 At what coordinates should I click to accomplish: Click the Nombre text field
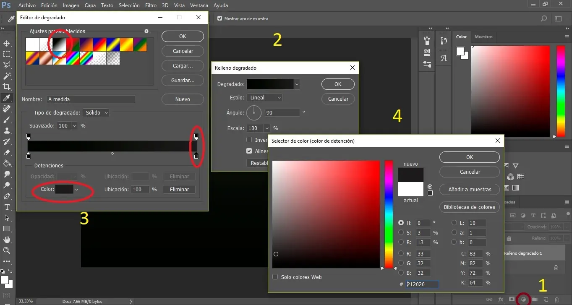point(91,99)
